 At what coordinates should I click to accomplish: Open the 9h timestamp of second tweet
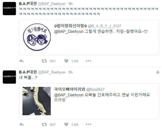(70, 72)
